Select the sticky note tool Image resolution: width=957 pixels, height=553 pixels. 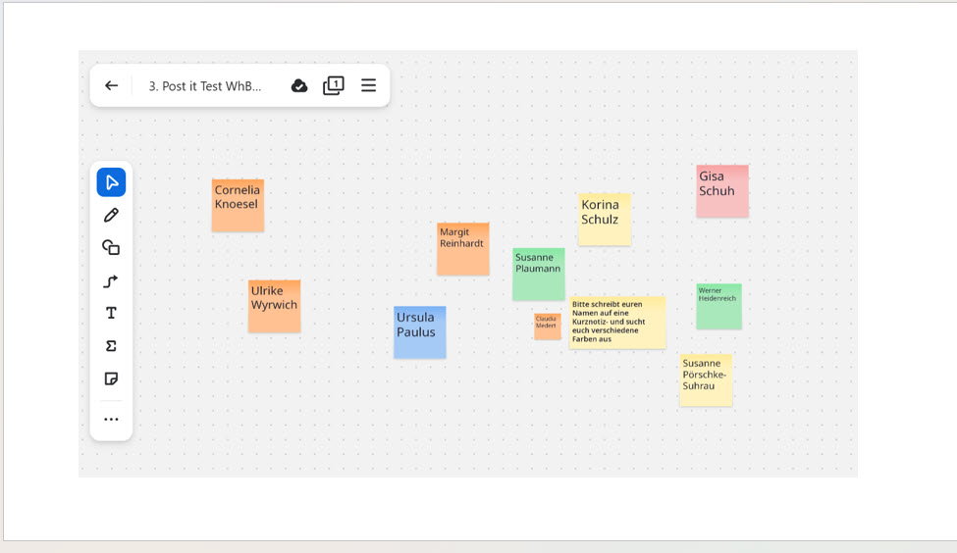pos(111,378)
